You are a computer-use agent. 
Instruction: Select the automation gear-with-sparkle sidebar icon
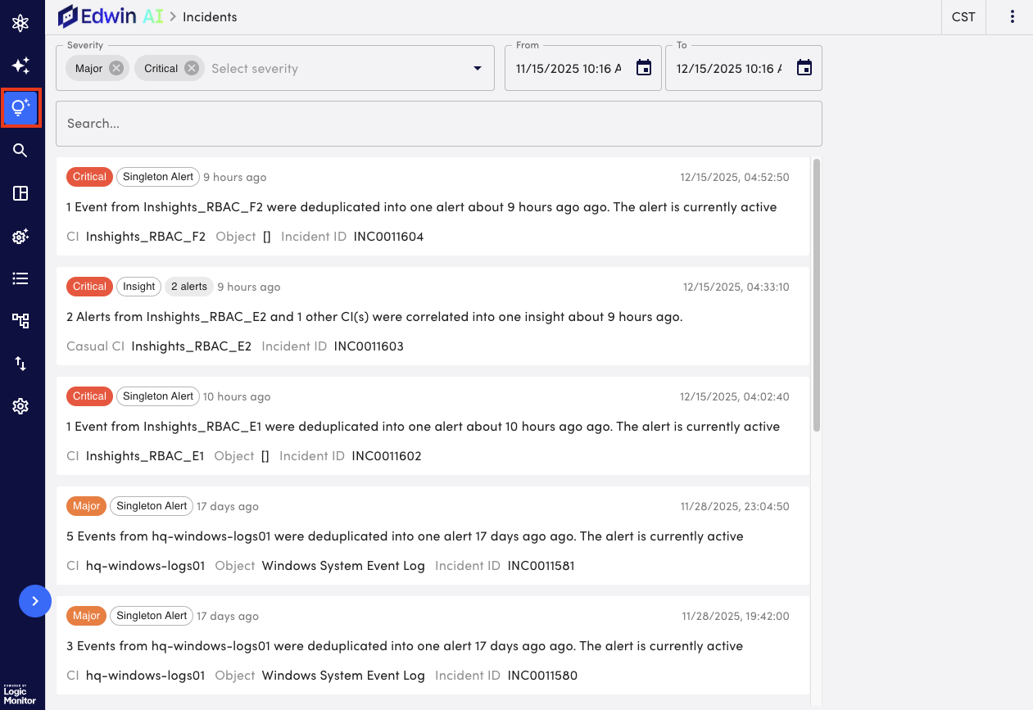(20, 236)
